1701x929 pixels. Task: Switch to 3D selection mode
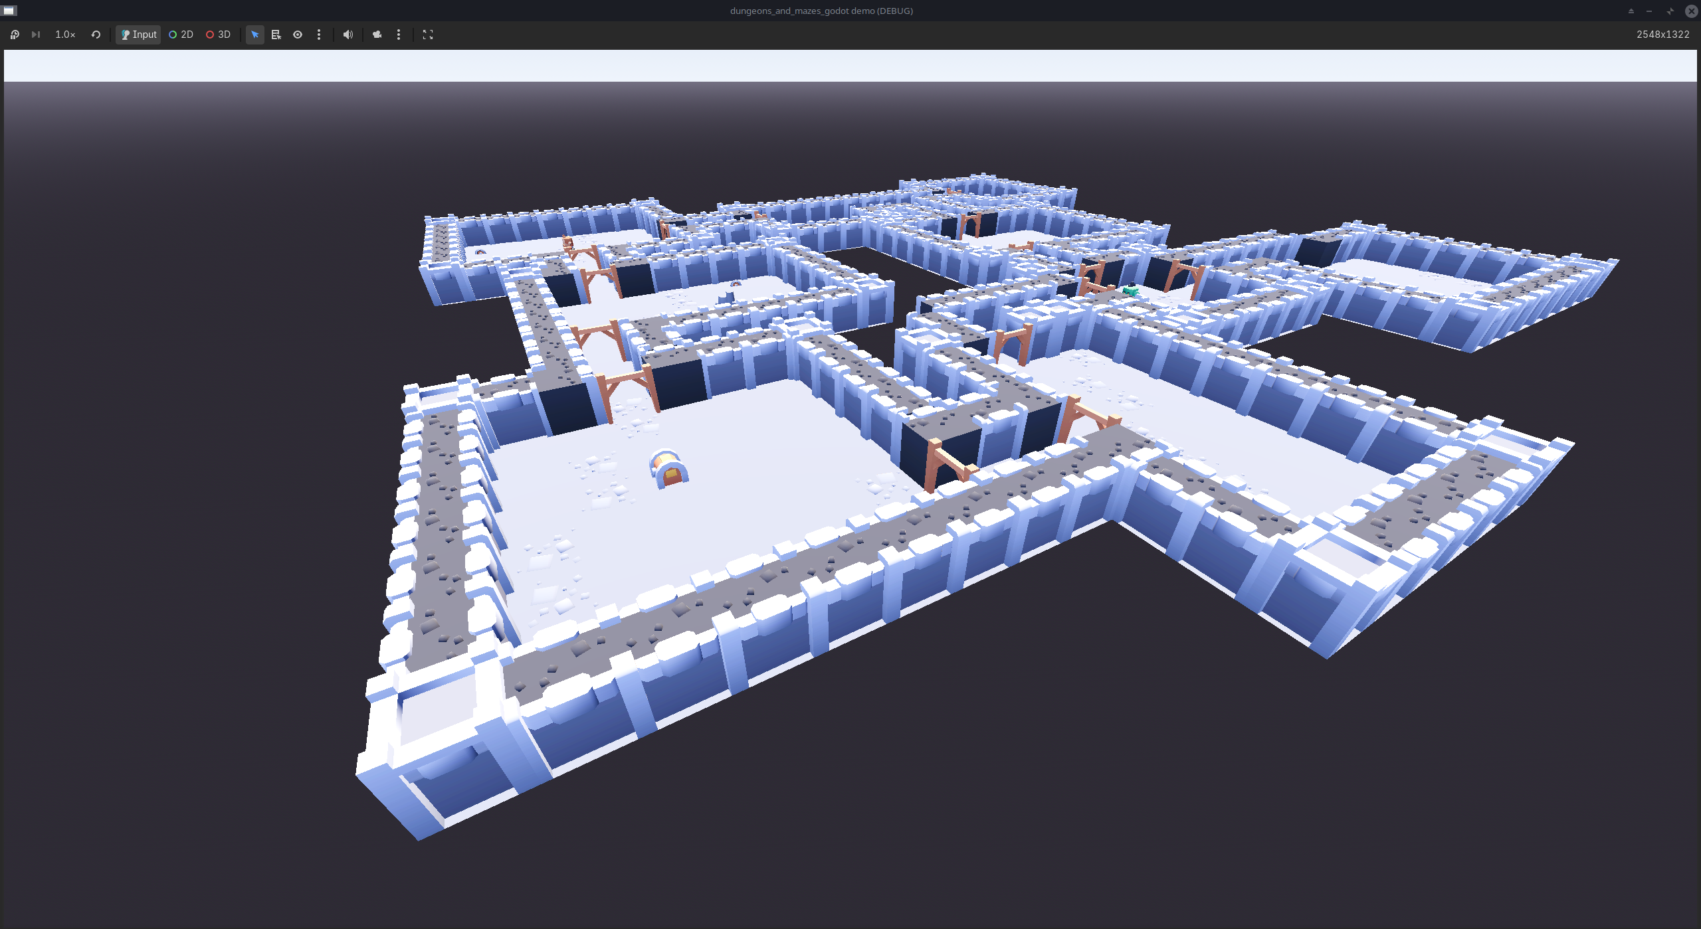coord(217,35)
